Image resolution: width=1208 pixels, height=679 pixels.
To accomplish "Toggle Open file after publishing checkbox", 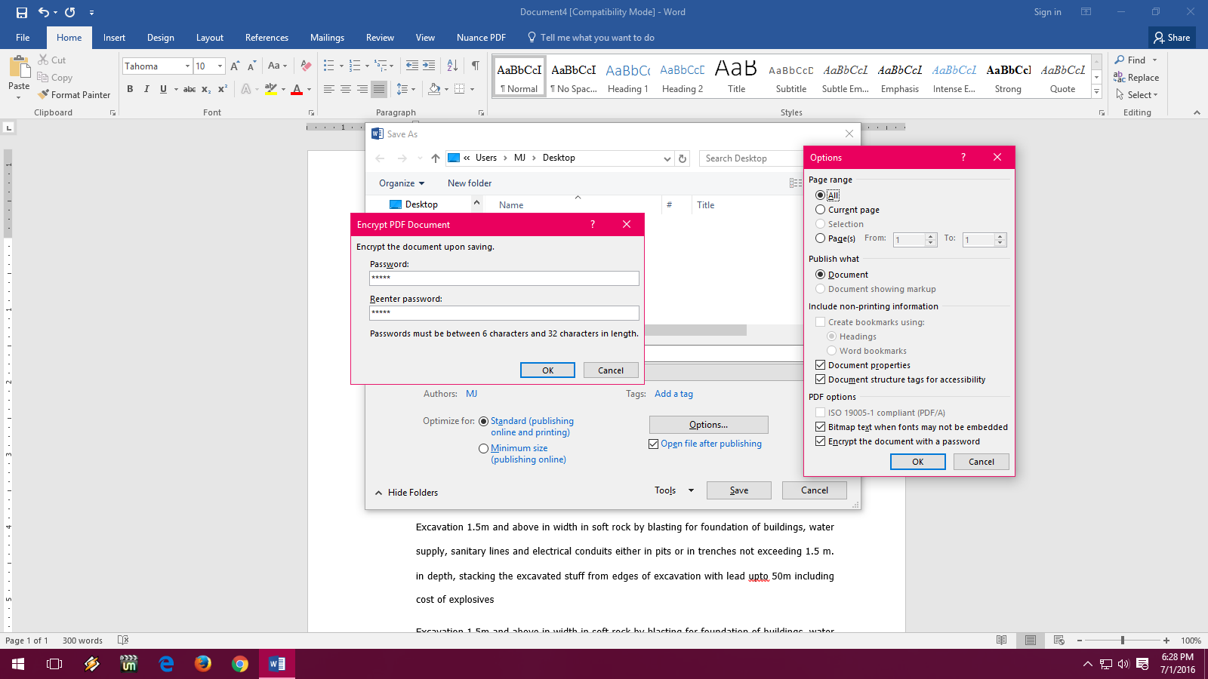I will pos(654,444).
